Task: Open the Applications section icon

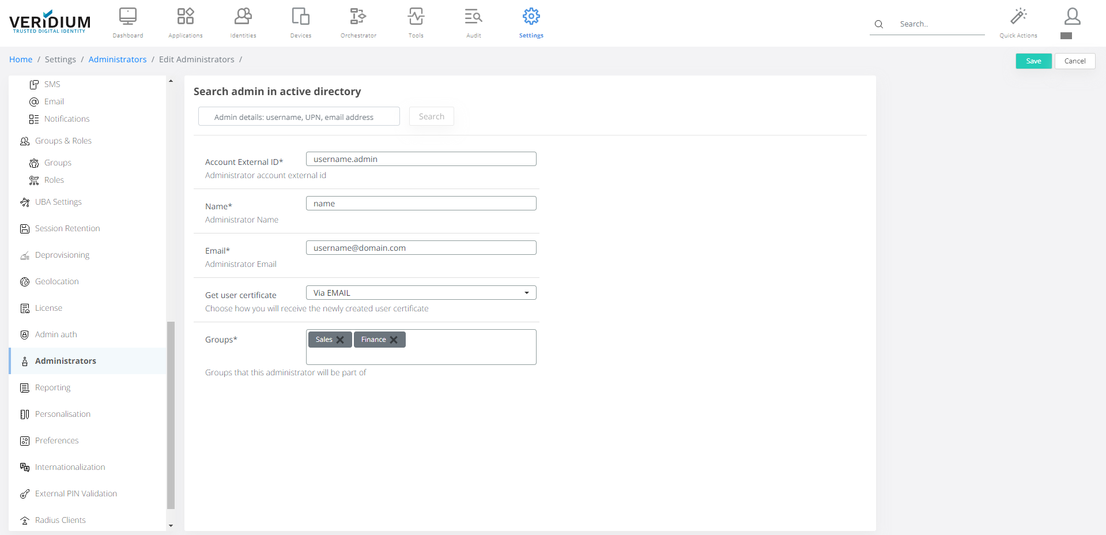Action: tap(186, 17)
